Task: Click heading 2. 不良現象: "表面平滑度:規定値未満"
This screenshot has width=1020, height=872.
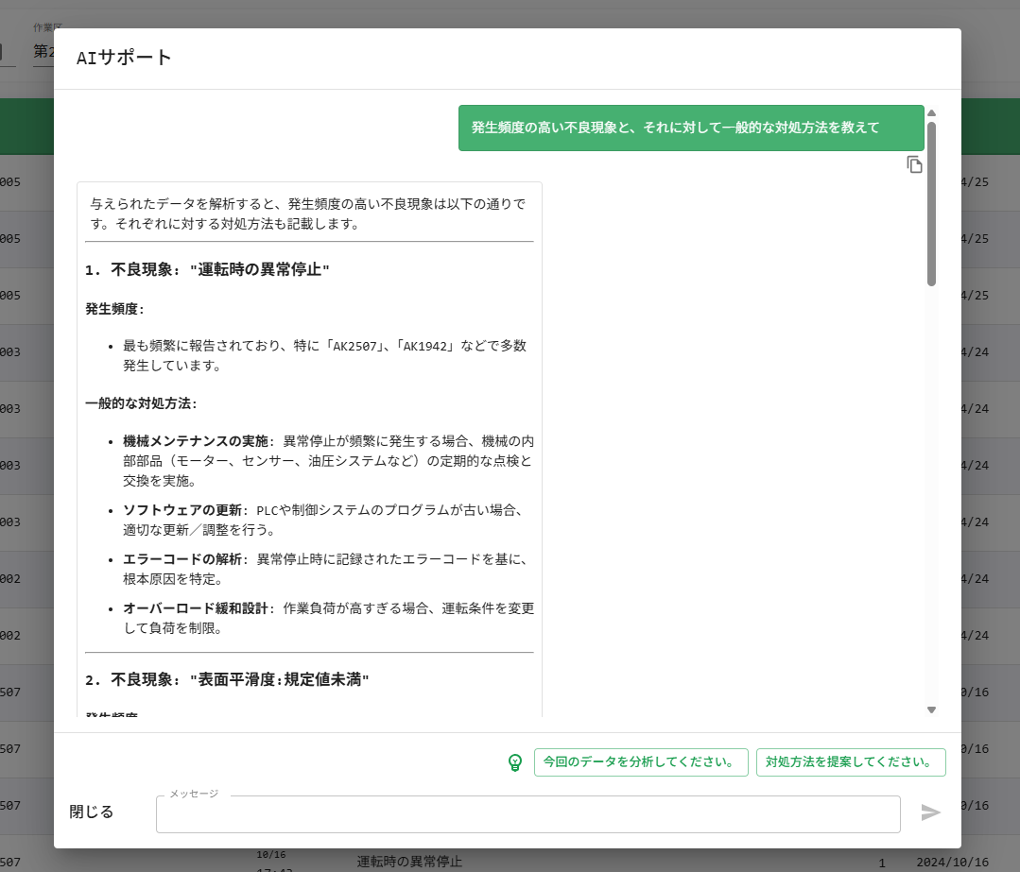Action: (x=227, y=680)
